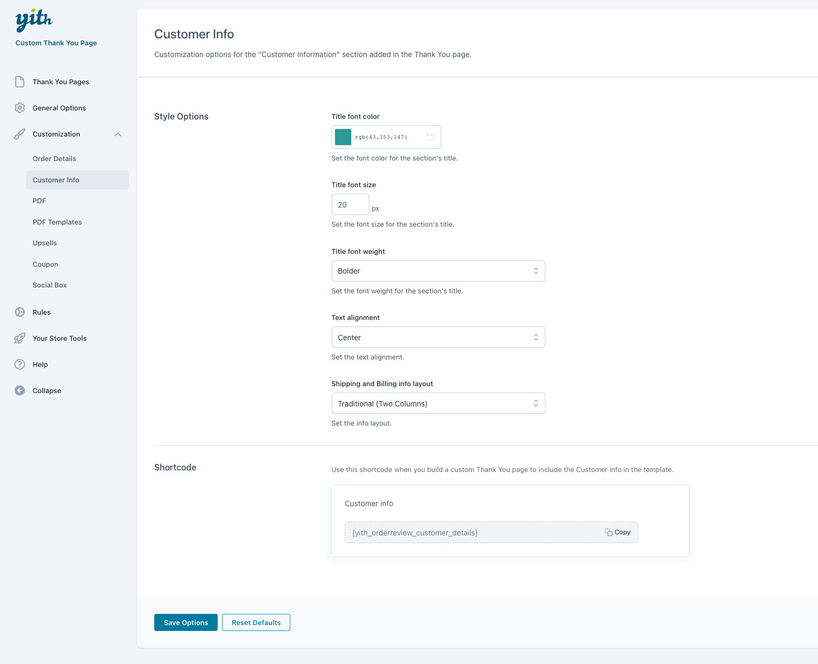Click the General Options gear icon
Image resolution: width=818 pixels, height=664 pixels.
click(20, 108)
